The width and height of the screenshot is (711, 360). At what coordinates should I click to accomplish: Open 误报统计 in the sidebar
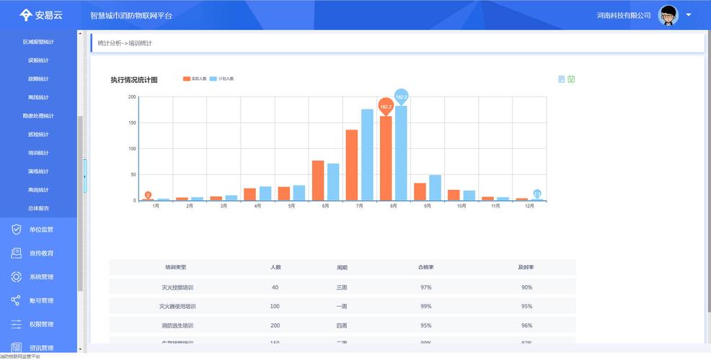click(x=38, y=60)
